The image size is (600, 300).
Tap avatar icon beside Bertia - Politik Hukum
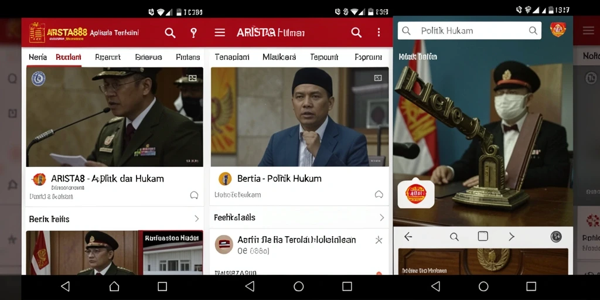pyautogui.click(x=225, y=179)
